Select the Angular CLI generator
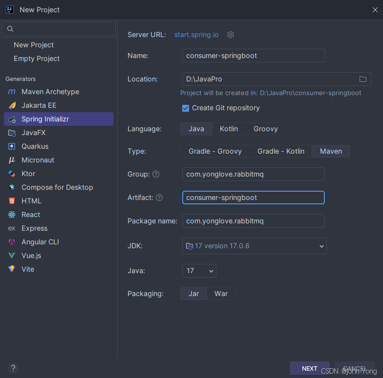This screenshot has height=378, width=383. point(59,242)
